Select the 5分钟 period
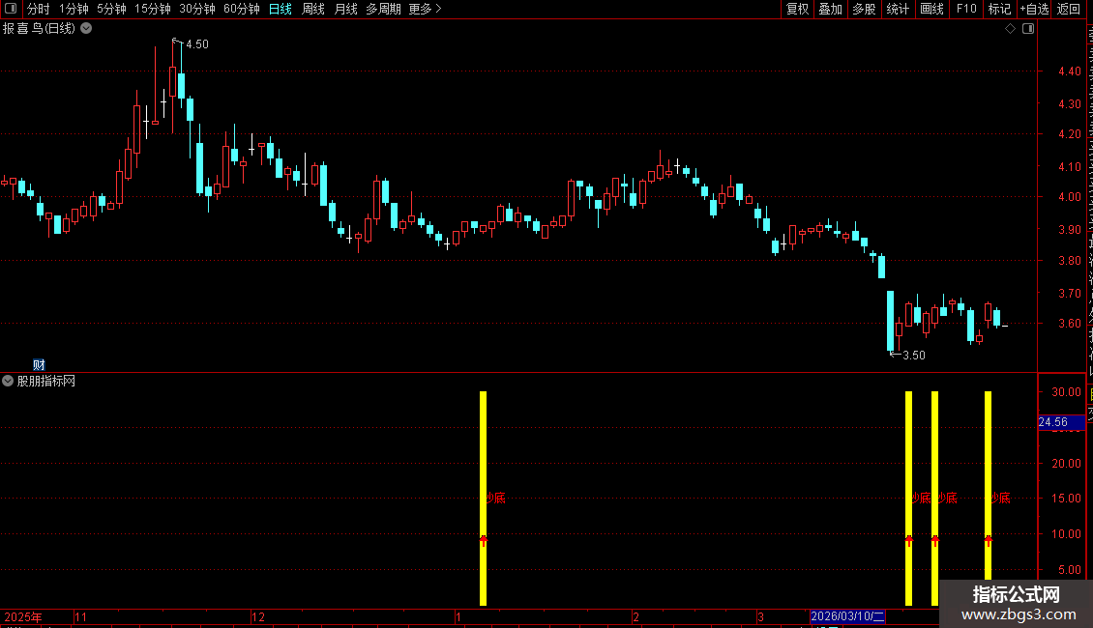Viewport: 1093px width, 628px height. [x=111, y=9]
